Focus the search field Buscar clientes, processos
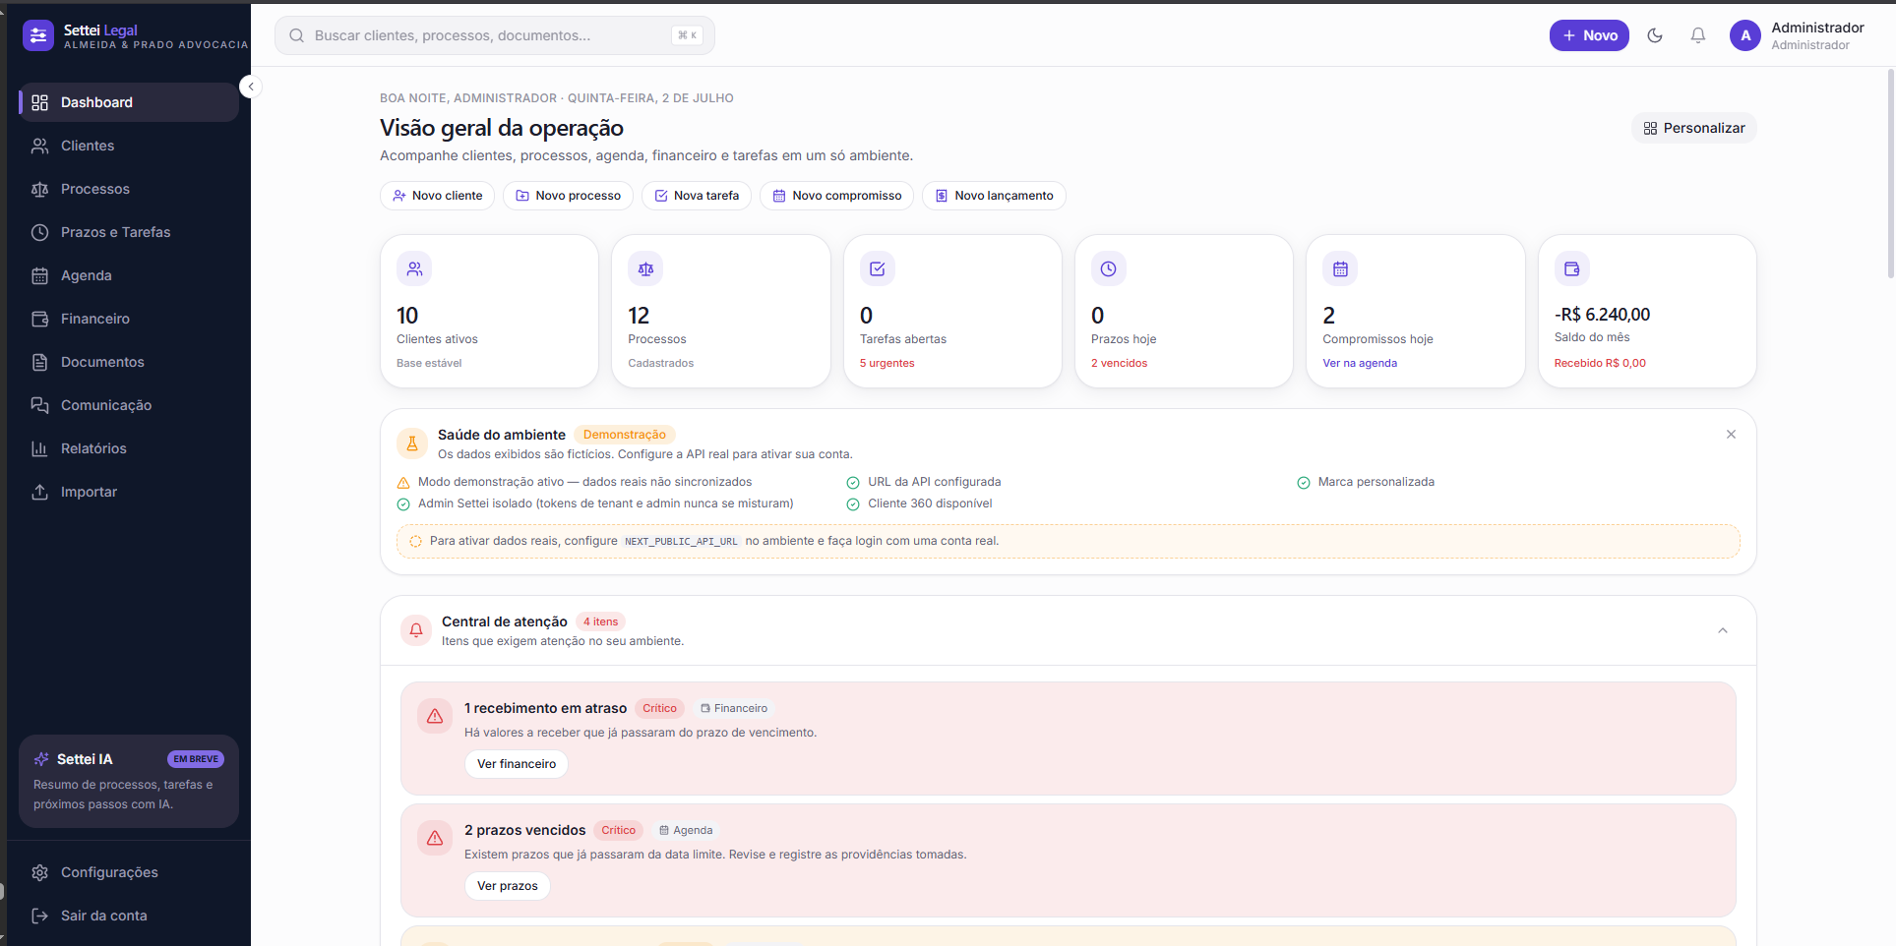Image resolution: width=1896 pixels, height=946 pixels. point(495,35)
